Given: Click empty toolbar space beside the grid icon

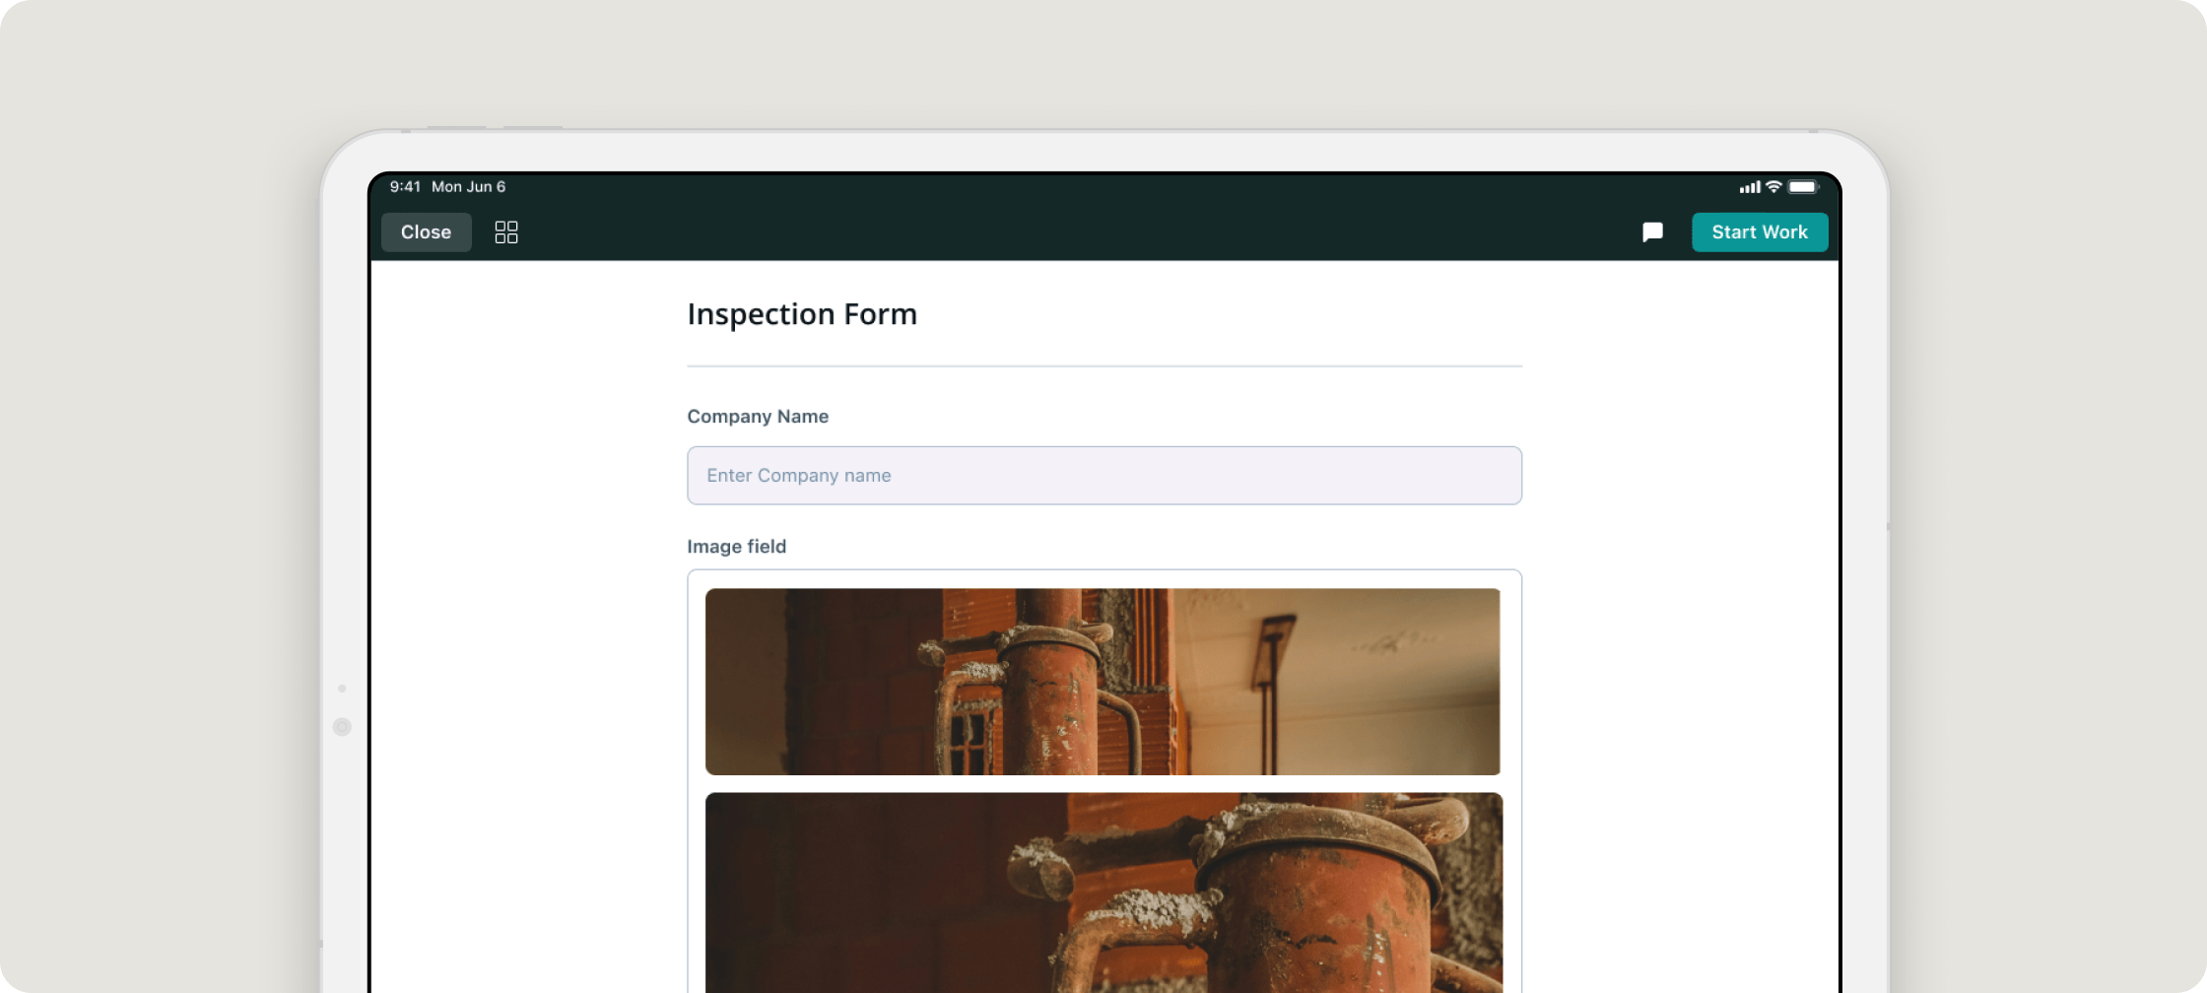Looking at the screenshot, I should pos(985,232).
